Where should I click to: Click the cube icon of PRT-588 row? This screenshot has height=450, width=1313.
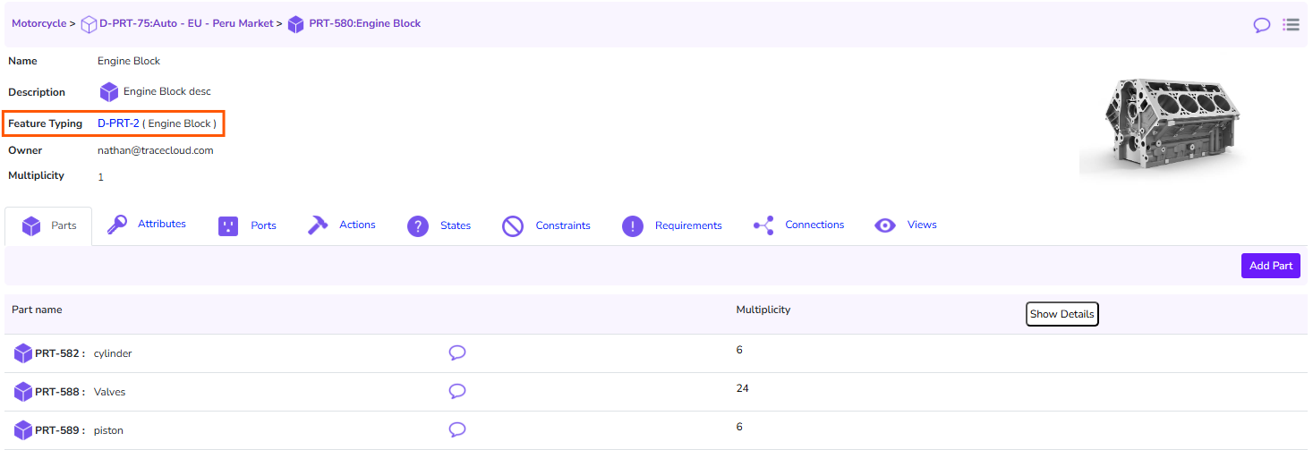coord(23,392)
